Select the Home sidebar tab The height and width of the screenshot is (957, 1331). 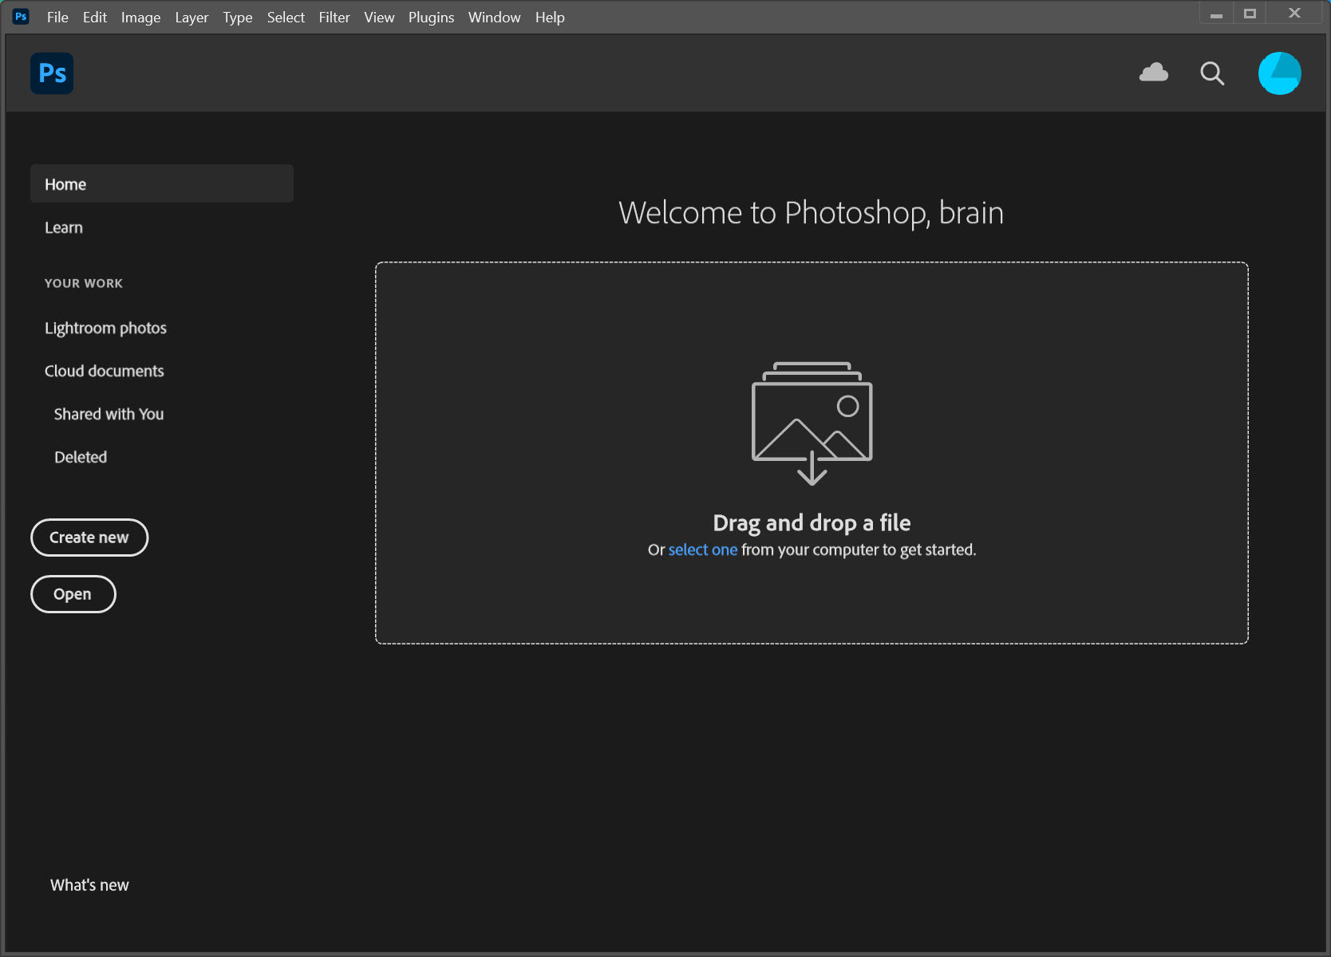point(162,183)
